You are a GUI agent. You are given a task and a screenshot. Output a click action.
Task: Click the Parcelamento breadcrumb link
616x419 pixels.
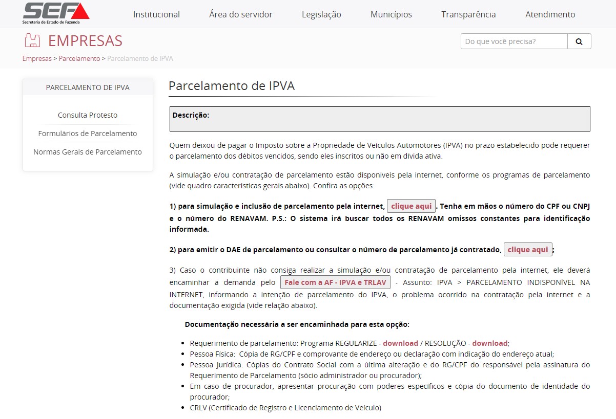point(79,58)
